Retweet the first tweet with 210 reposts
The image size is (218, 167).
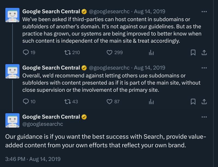[x=66, y=52]
